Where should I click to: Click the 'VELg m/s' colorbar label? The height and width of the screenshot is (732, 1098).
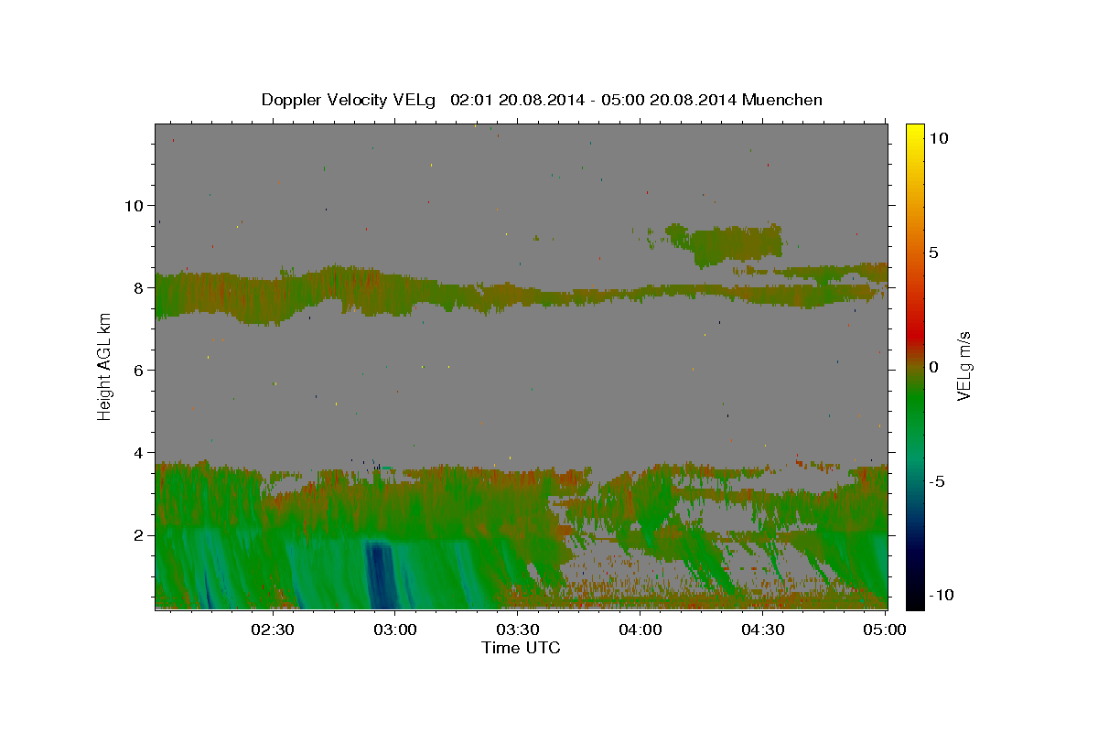(963, 366)
